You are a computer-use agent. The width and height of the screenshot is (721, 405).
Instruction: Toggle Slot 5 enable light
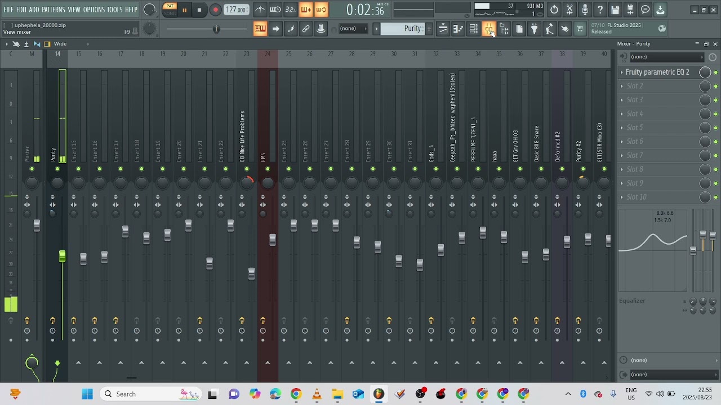point(715,128)
